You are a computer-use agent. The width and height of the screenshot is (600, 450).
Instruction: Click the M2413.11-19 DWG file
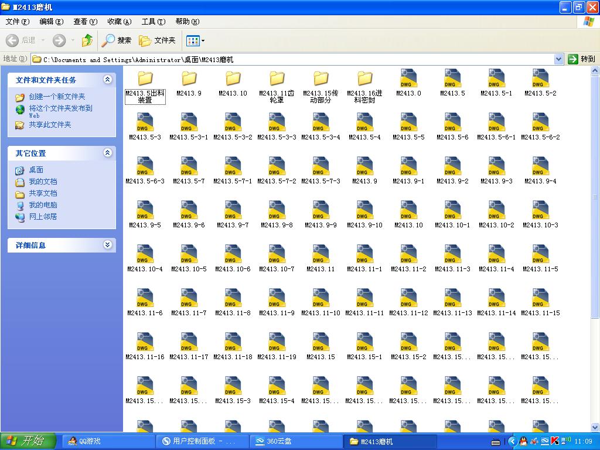[x=277, y=343]
